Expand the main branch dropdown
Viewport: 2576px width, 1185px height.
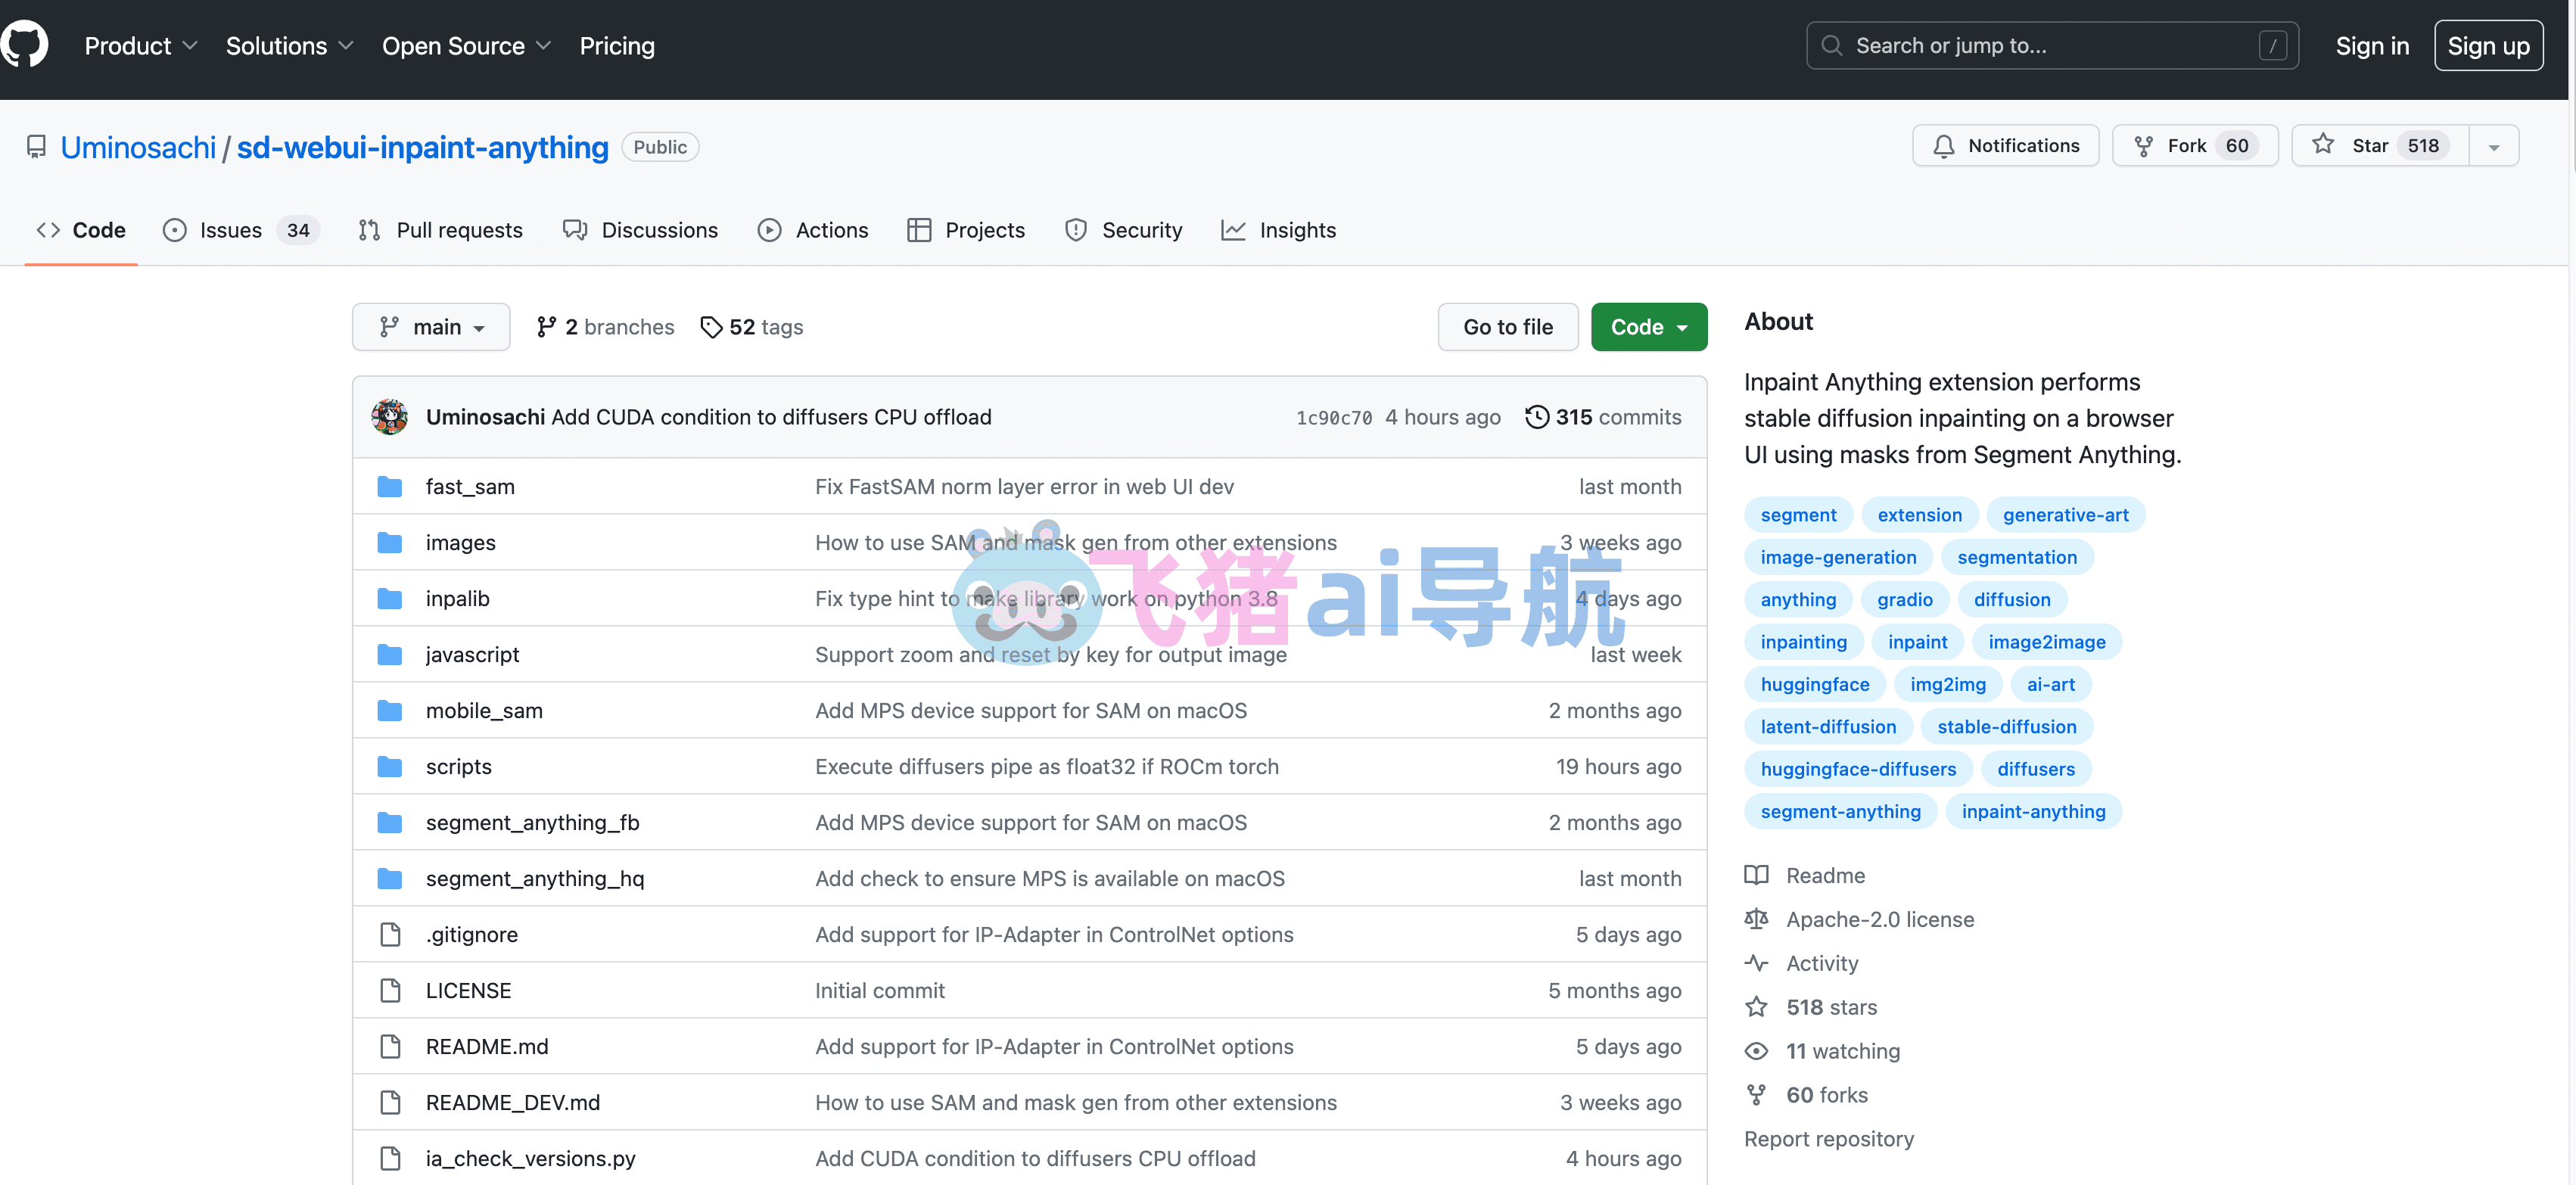pyautogui.click(x=431, y=327)
